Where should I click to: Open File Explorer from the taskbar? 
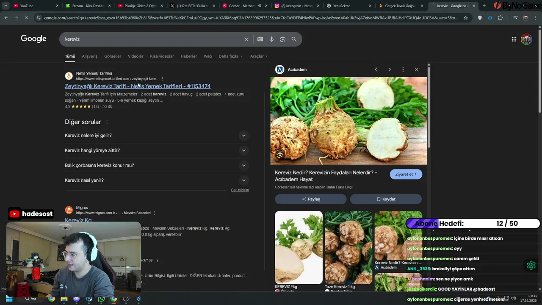[x=64, y=299]
